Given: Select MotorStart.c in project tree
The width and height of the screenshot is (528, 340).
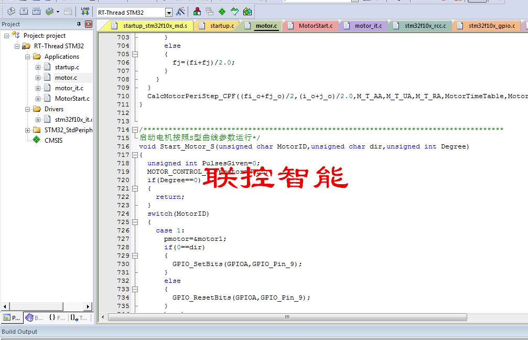Looking at the screenshot, I should pyautogui.click(x=72, y=99).
